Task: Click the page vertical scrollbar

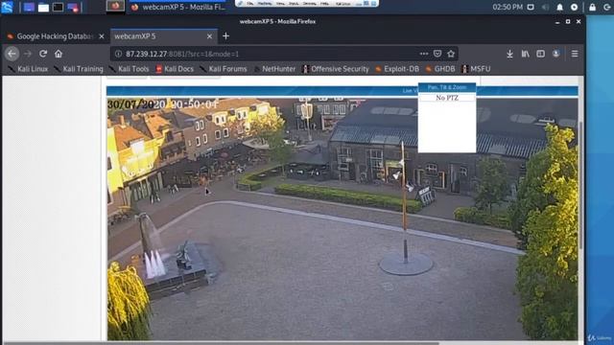Action: coord(580,184)
